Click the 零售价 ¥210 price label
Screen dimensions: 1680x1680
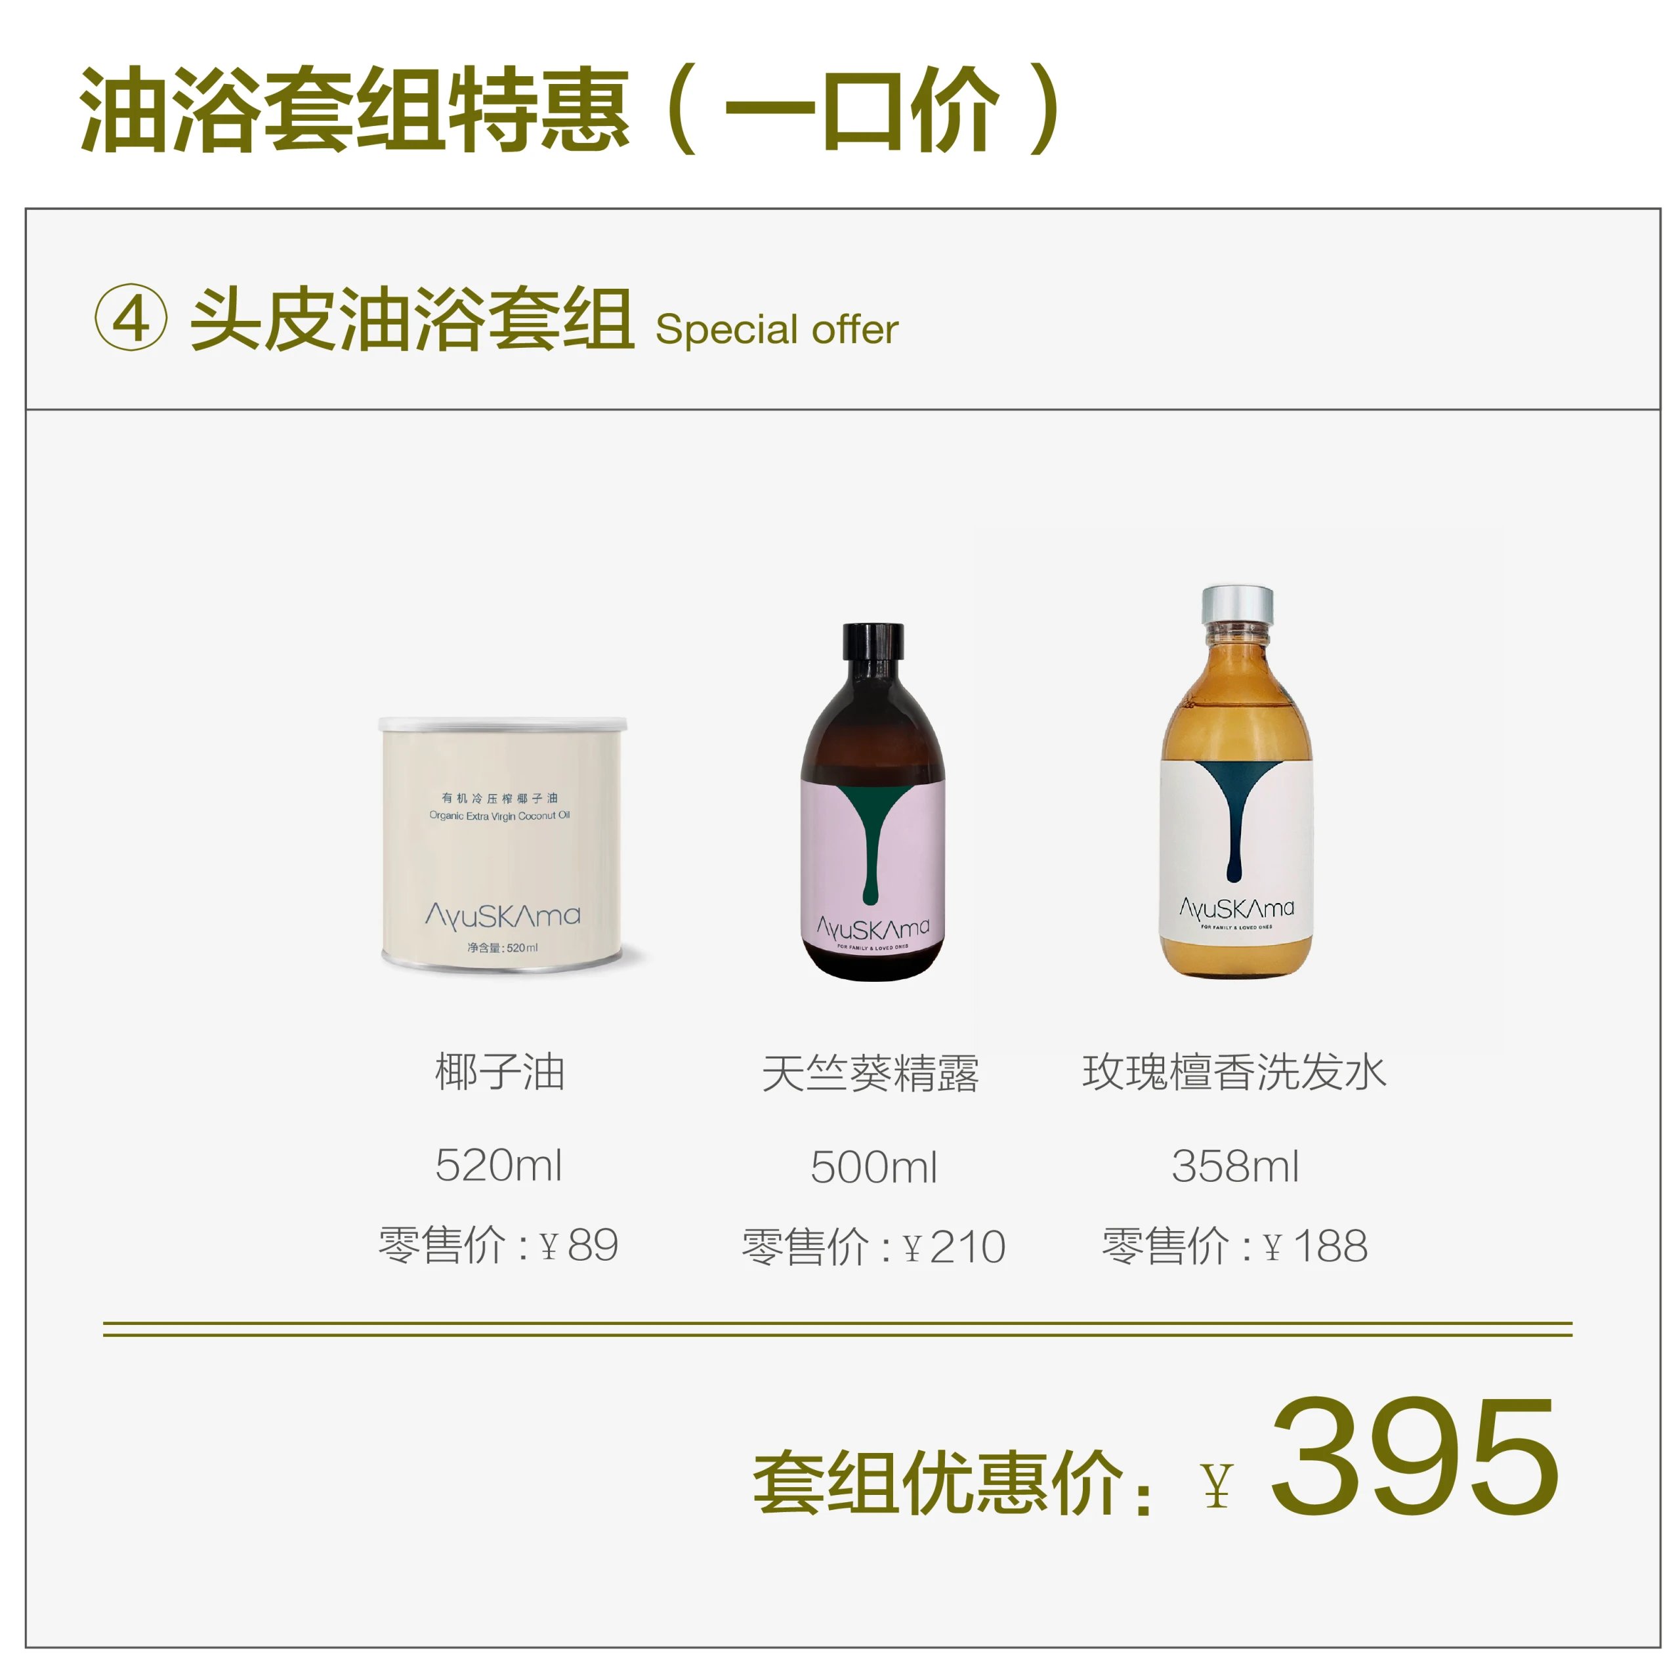click(873, 1246)
